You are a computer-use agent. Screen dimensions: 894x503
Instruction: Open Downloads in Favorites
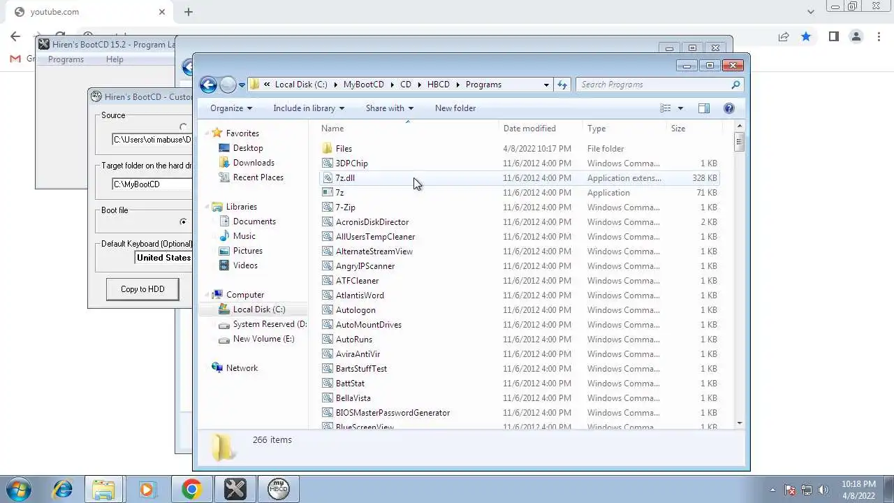point(254,163)
